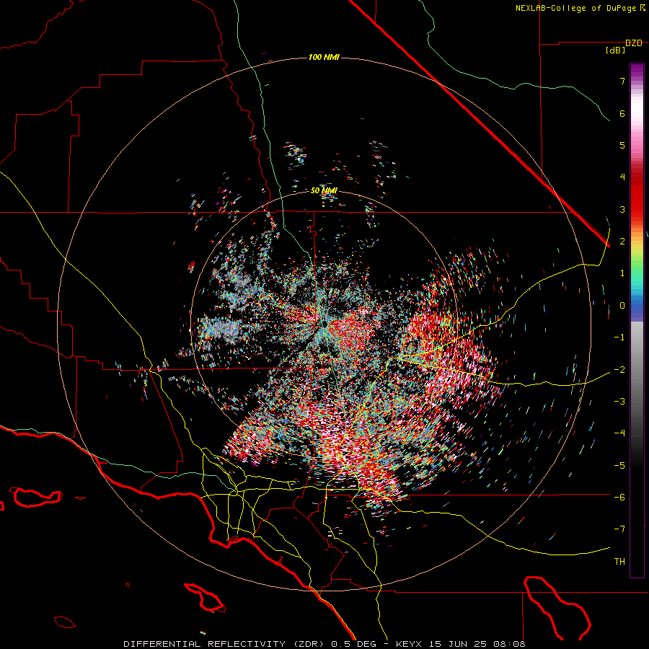649x649 pixels.
Task: Click the Differential Reflectivity KEYX caption line
Action: pos(324,644)
